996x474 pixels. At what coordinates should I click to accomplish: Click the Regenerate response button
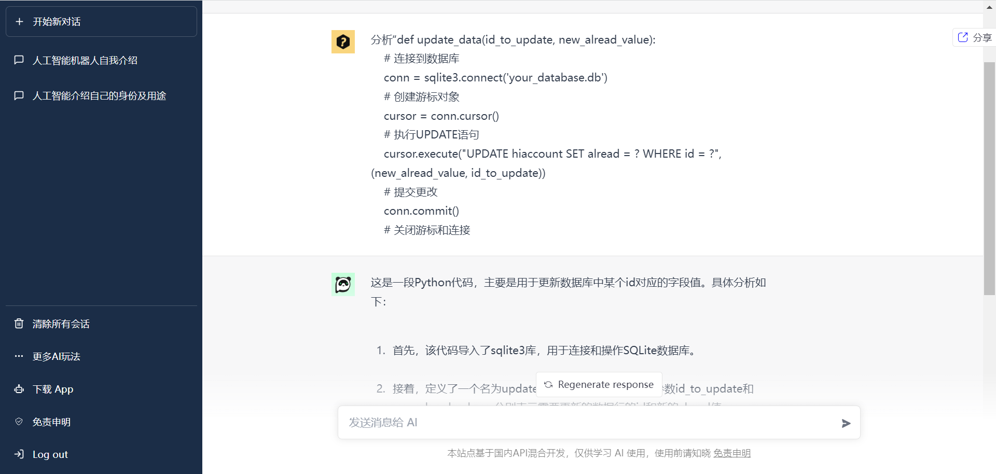coord(599,384)
